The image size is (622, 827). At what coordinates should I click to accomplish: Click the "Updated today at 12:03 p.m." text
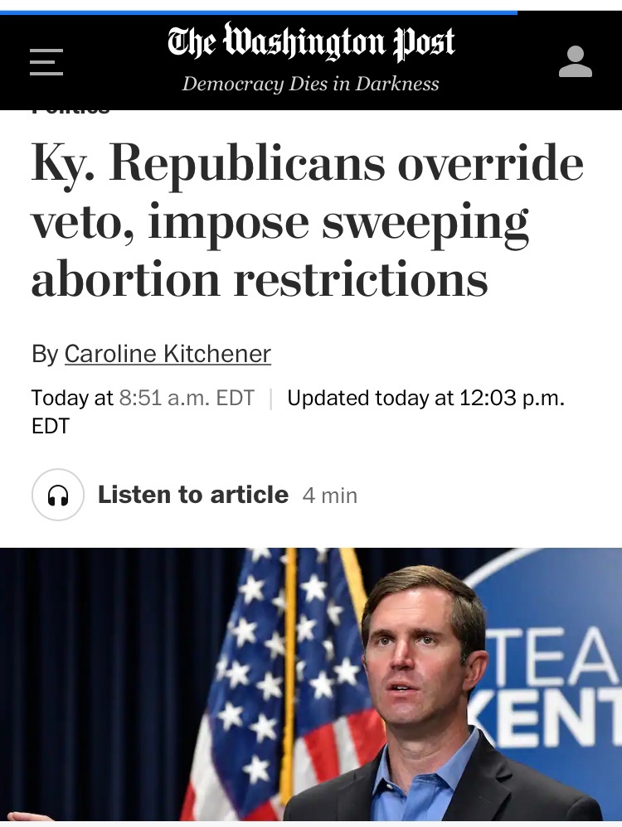coord(425,399)
